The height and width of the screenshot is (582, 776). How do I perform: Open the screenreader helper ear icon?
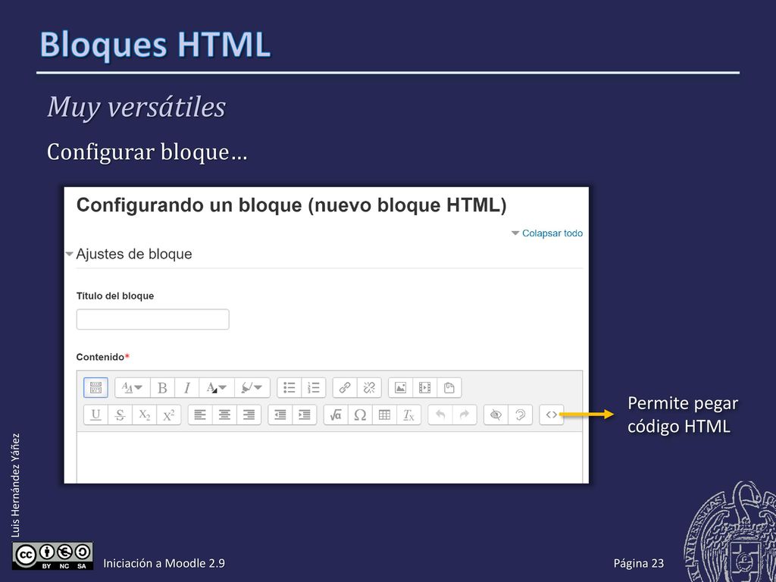coord(520,415)
